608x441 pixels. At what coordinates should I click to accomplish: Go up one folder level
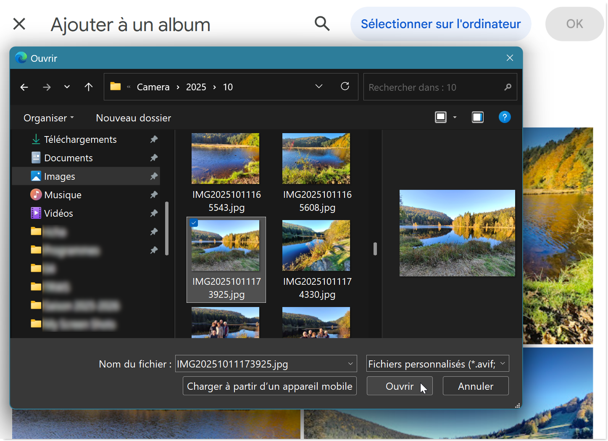88,87
